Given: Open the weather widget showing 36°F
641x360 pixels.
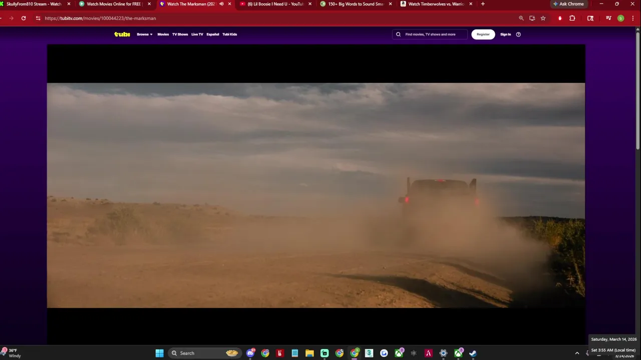Looking at the screenshot, I should [12, 353].
